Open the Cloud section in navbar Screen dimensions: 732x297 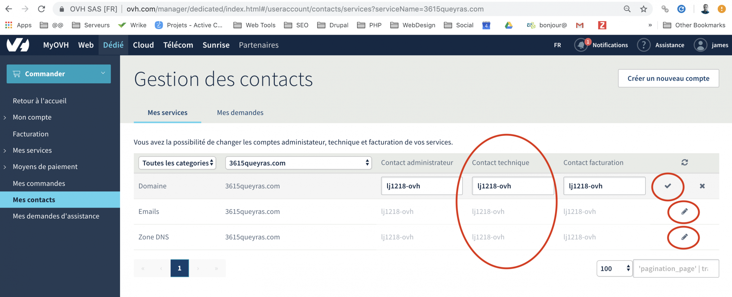[x=143, y=45]
